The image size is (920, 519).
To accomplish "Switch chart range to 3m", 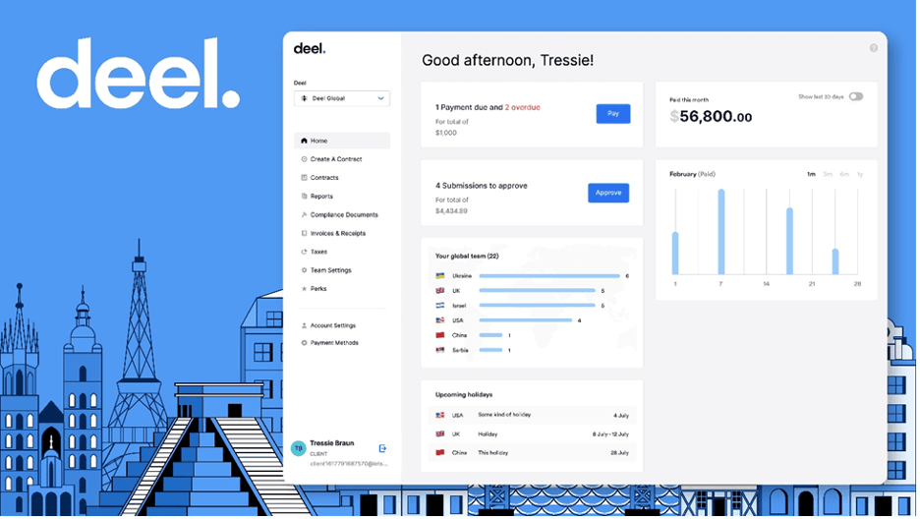I will [x=828, y=174].
